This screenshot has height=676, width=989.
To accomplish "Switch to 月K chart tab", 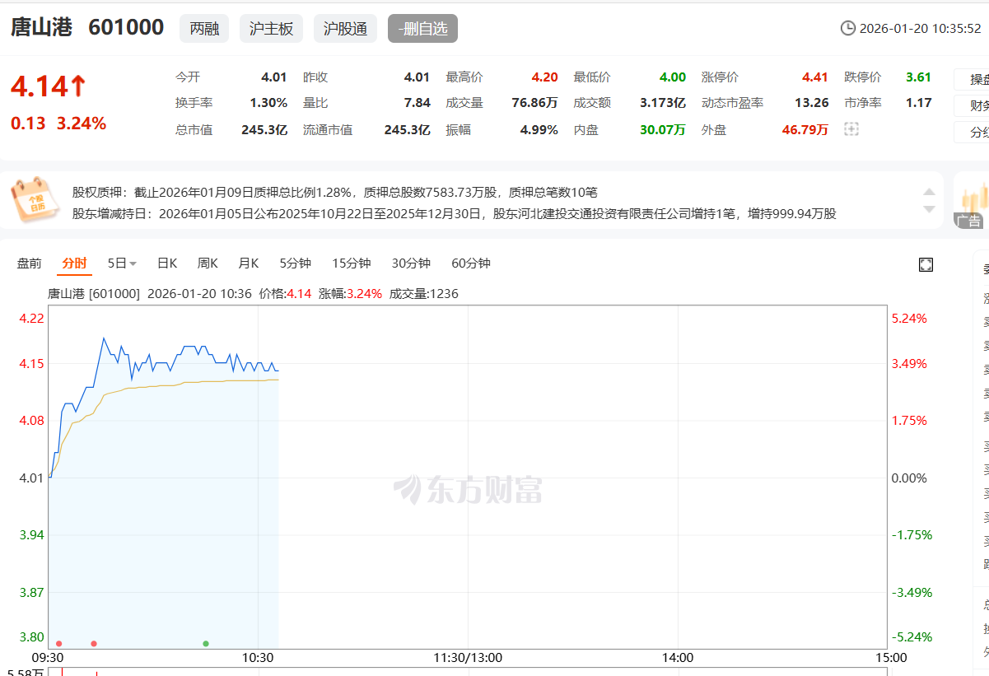I will click(x=248, y=263).
